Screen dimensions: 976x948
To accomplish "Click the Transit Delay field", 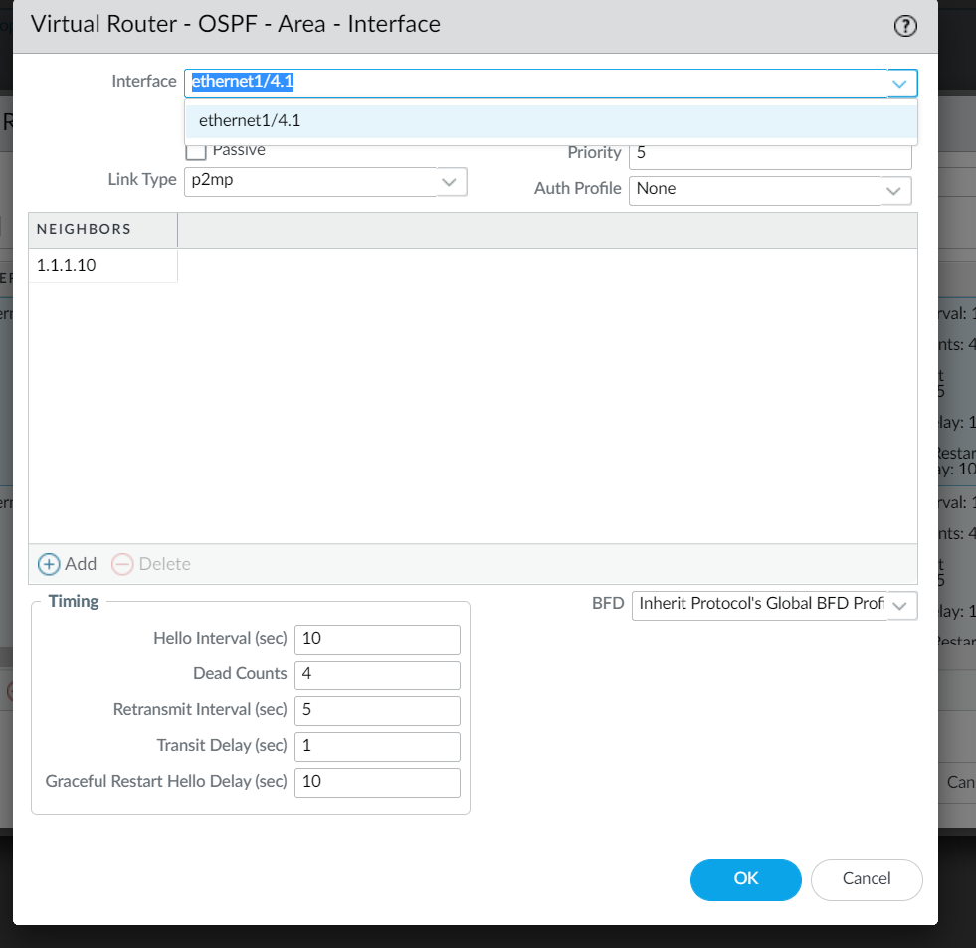I will (x=377, y=746).
